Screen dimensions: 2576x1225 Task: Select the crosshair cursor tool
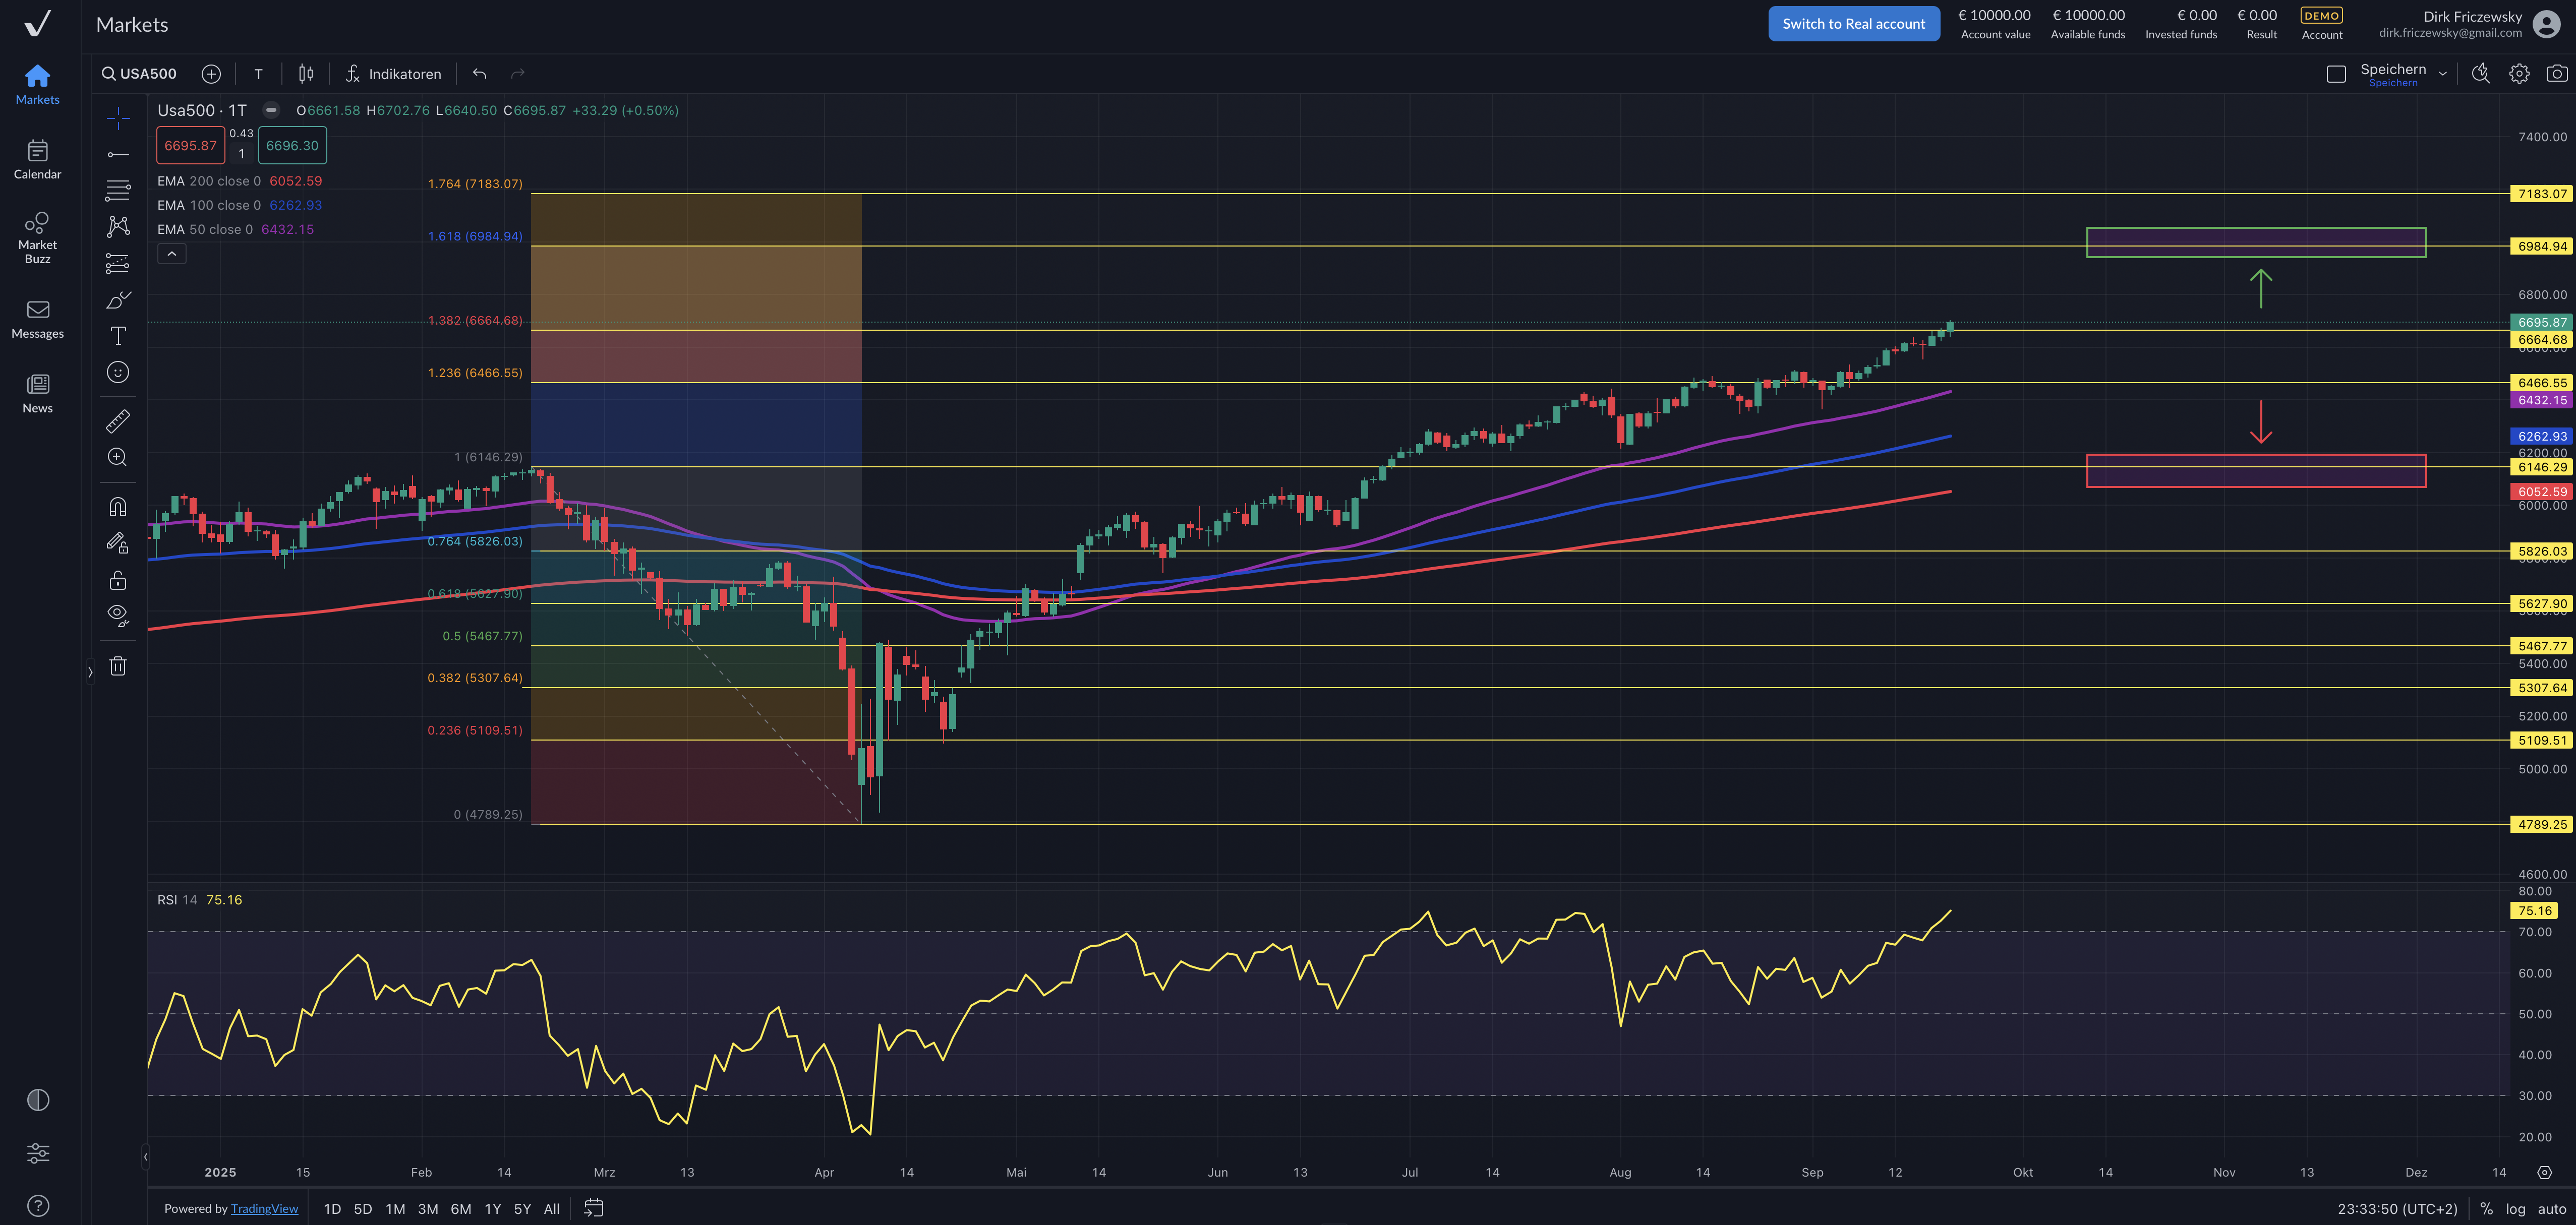[118, 117]
